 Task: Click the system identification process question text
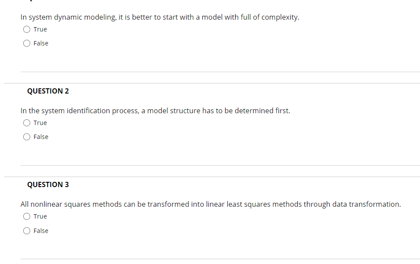[x=155, y=111]
